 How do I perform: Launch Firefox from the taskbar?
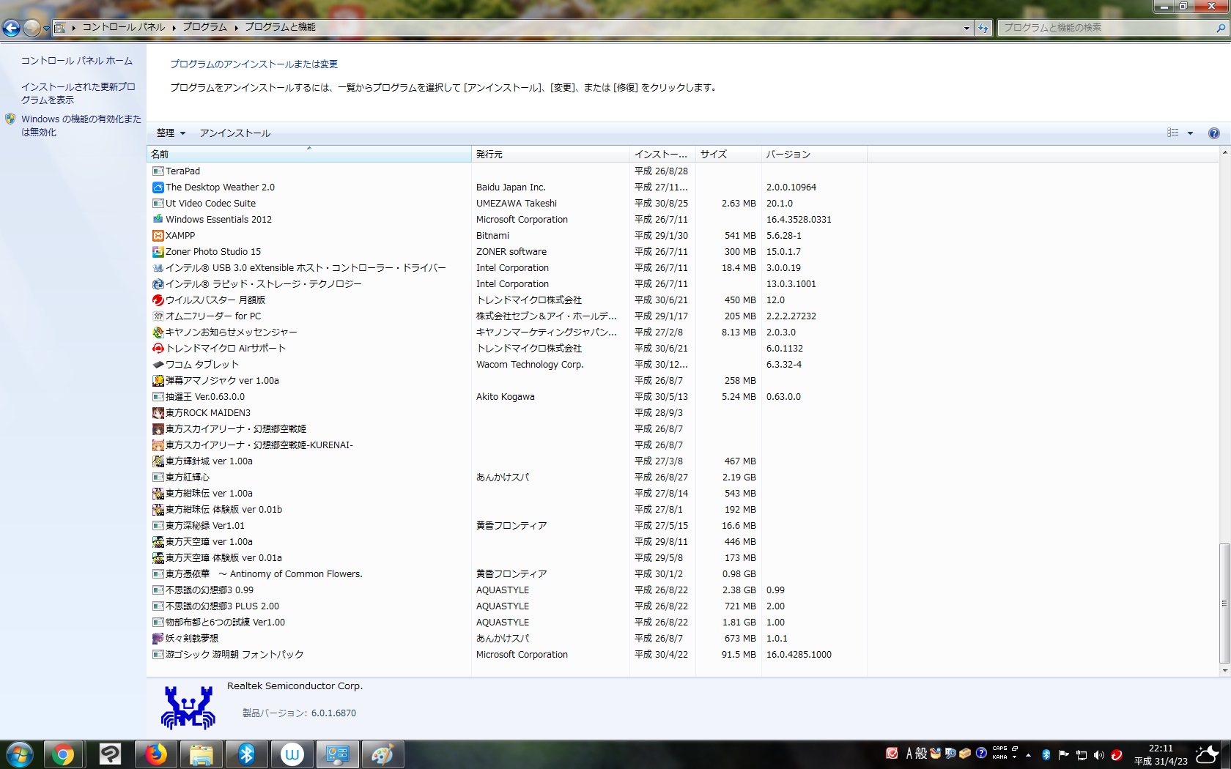(x=155, y=754)
